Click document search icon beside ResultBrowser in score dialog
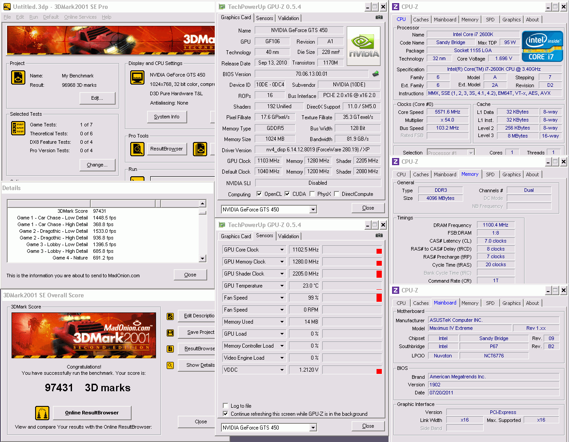This screenshot has width=569, height=442. (x=170, y=349)
